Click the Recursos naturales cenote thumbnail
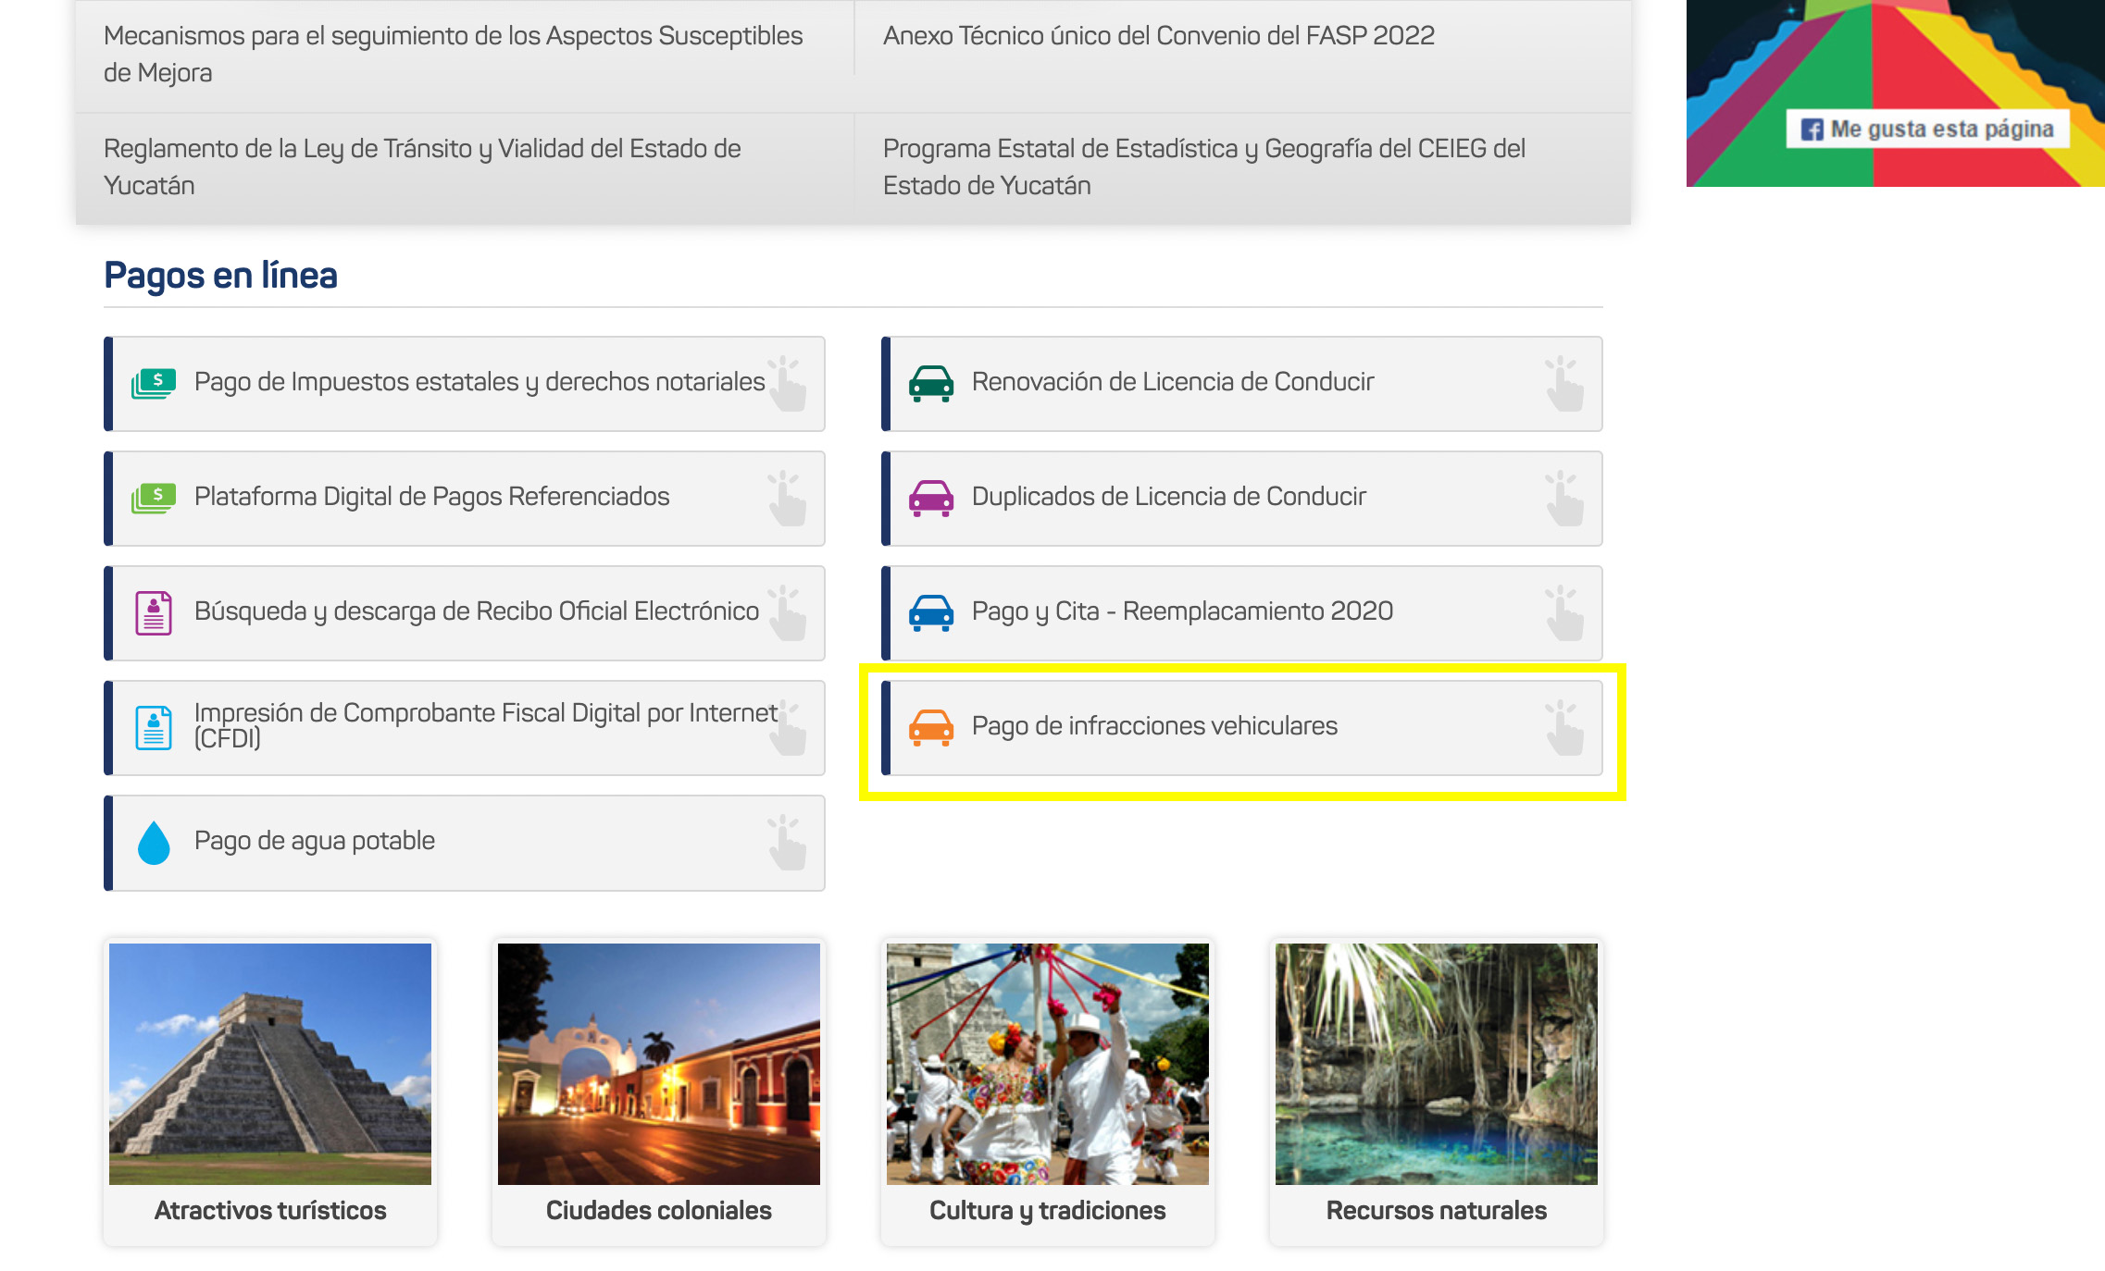Viewport: 2105px width, 1271px height. 1437,1064
